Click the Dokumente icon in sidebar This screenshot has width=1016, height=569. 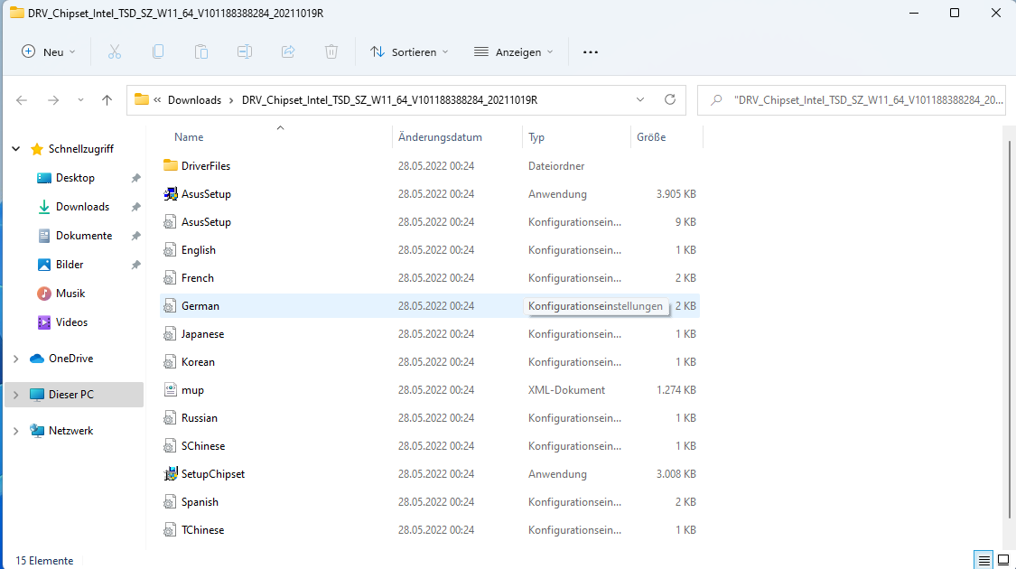point(44,236)
